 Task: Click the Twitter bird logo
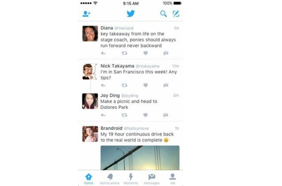click(130, 14)
